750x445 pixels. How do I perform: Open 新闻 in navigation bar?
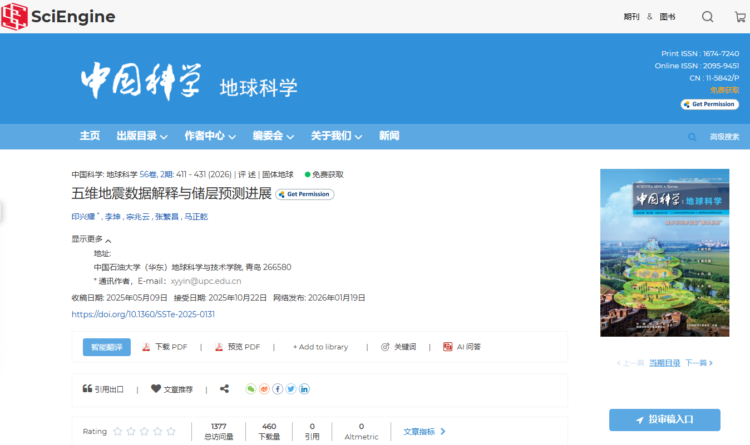(389, 136)
